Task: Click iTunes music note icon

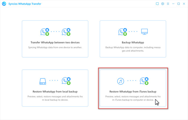Action: point(121,81)
